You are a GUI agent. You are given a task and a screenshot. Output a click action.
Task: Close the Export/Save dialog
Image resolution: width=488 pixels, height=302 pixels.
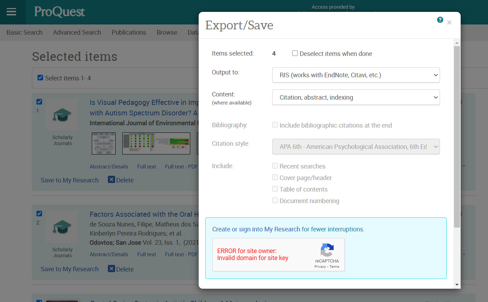tap(449, 22)
